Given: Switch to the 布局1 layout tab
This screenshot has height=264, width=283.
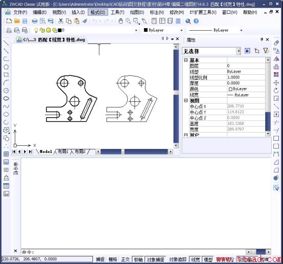Looking at the screenshot, I should tap(63, 151).
